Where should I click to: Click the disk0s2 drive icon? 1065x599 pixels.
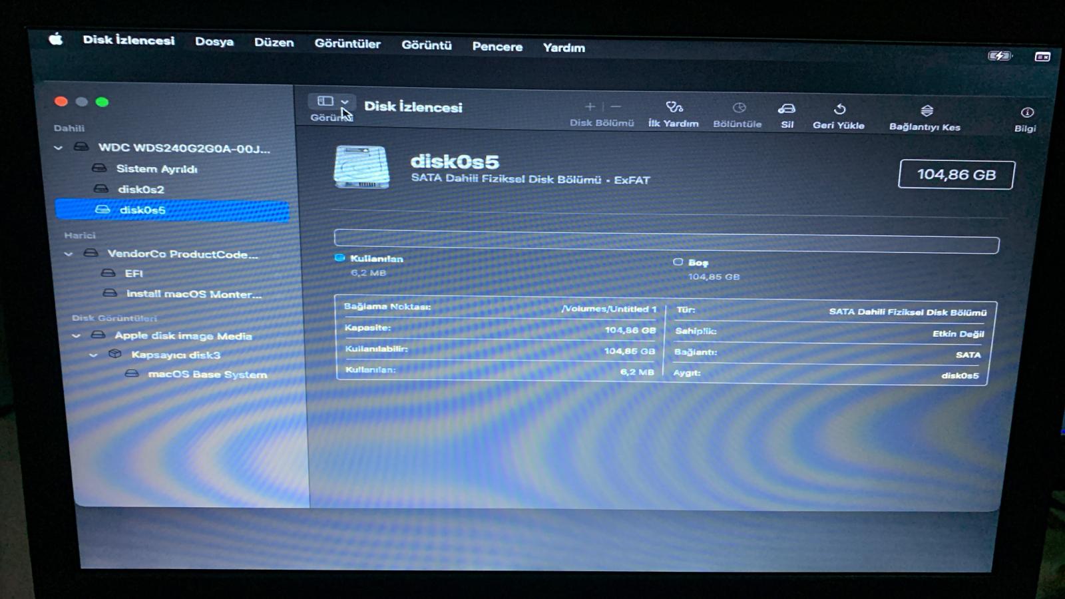101,188
